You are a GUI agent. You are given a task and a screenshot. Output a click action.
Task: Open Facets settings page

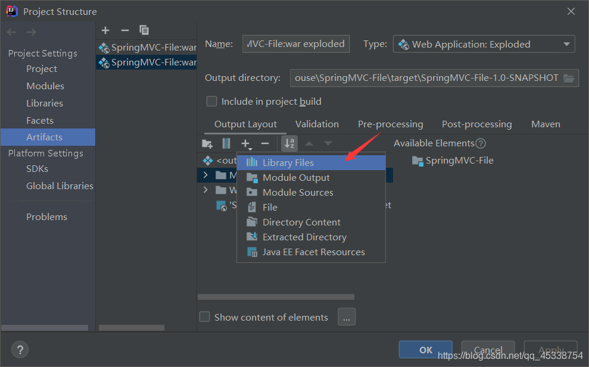pos(40,121)
